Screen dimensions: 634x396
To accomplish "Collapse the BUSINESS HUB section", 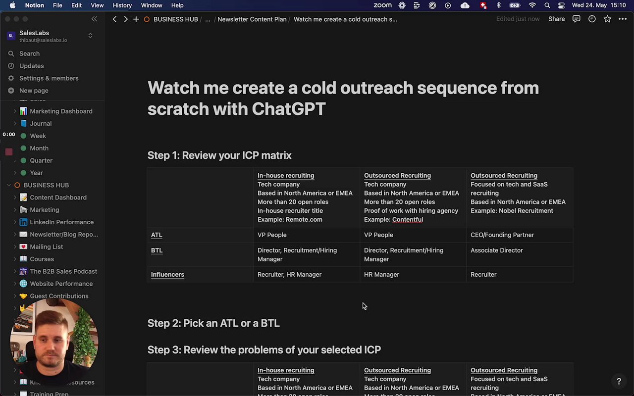I will (9, 185).
